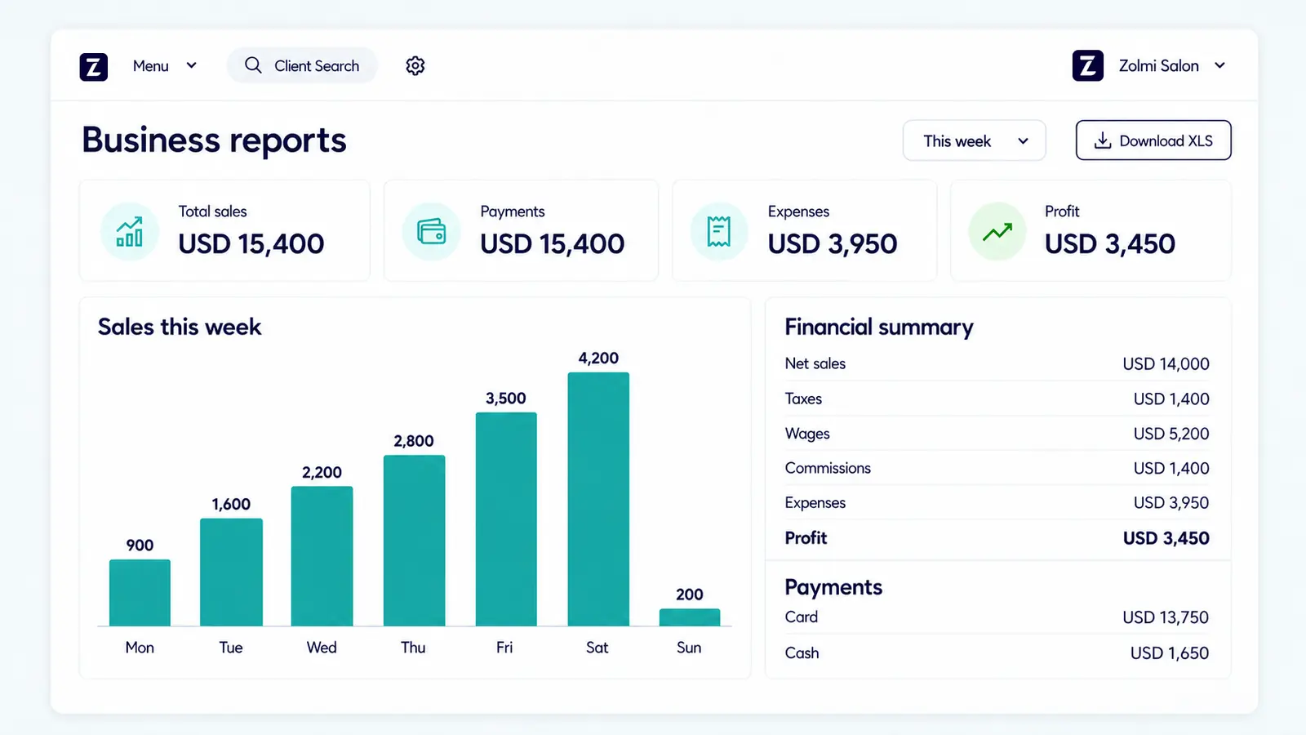Select the Friday 3,500 bar

click(x=506, y=519)
